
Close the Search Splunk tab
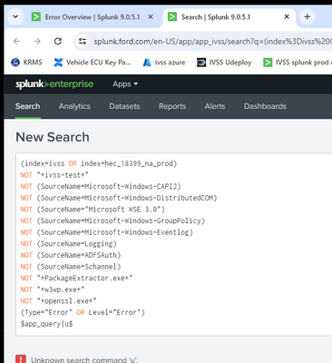tap(287, 17)
